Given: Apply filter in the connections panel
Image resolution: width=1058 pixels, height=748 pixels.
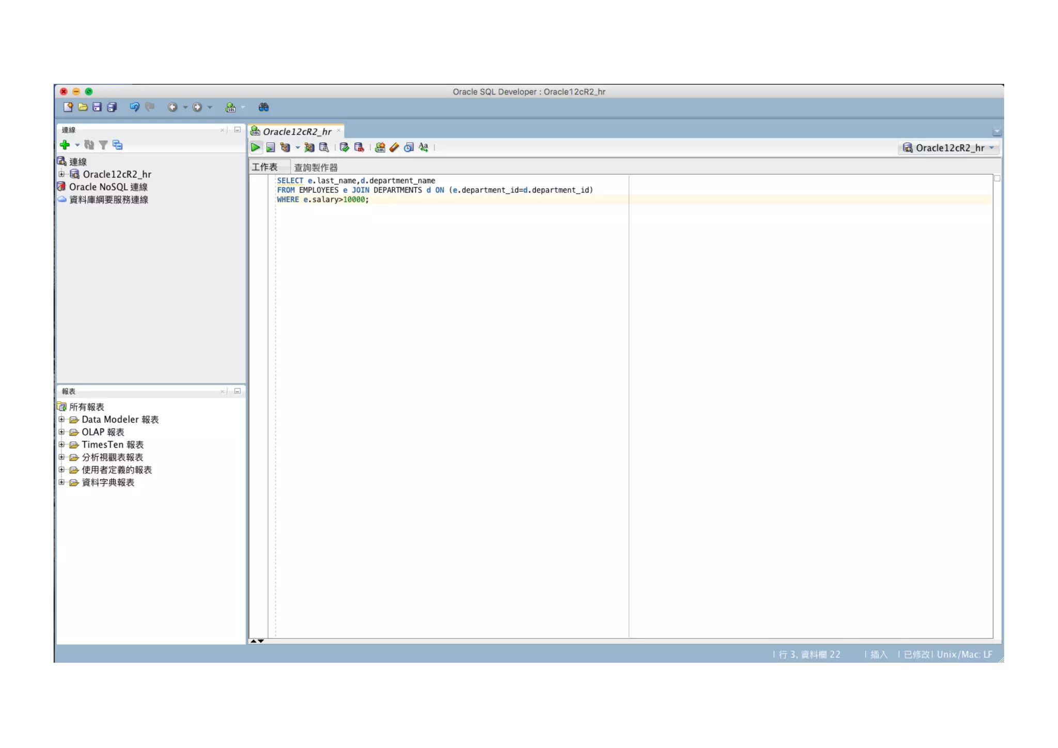Looking at the screenshot, I should pos(103,145).
